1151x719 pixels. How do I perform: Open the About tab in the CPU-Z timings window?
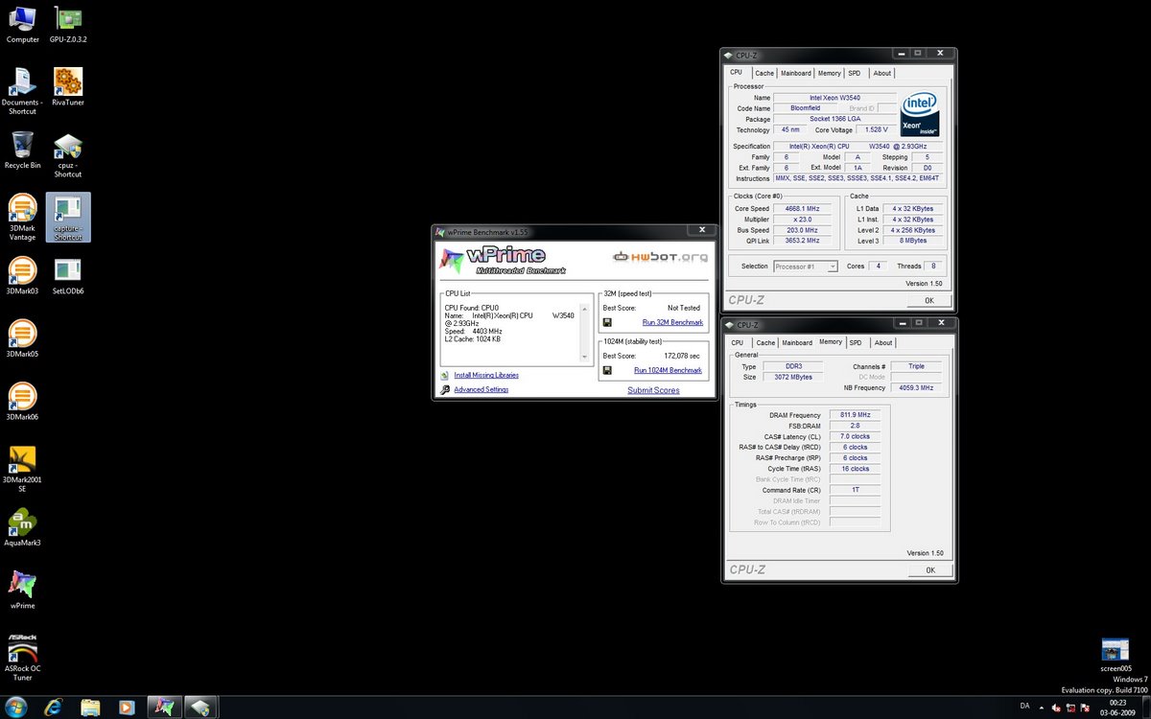coord(883,342)
